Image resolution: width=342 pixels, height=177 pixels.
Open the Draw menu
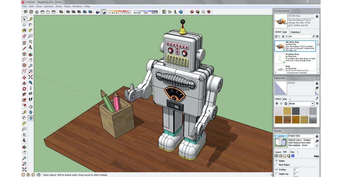coord(59,6)
